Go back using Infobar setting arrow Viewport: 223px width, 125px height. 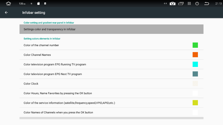[x=6, y=12]
